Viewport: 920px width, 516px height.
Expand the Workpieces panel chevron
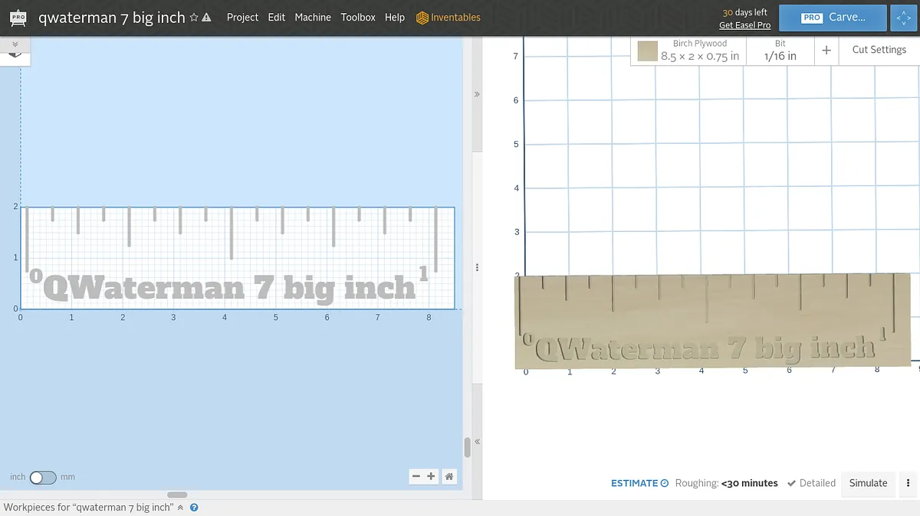click(x=181, y=508)
